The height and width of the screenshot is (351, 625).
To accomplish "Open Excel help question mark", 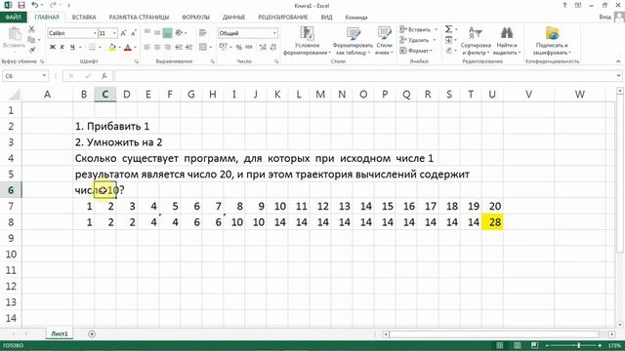I will pyautogui.click(x=564, y=5).
